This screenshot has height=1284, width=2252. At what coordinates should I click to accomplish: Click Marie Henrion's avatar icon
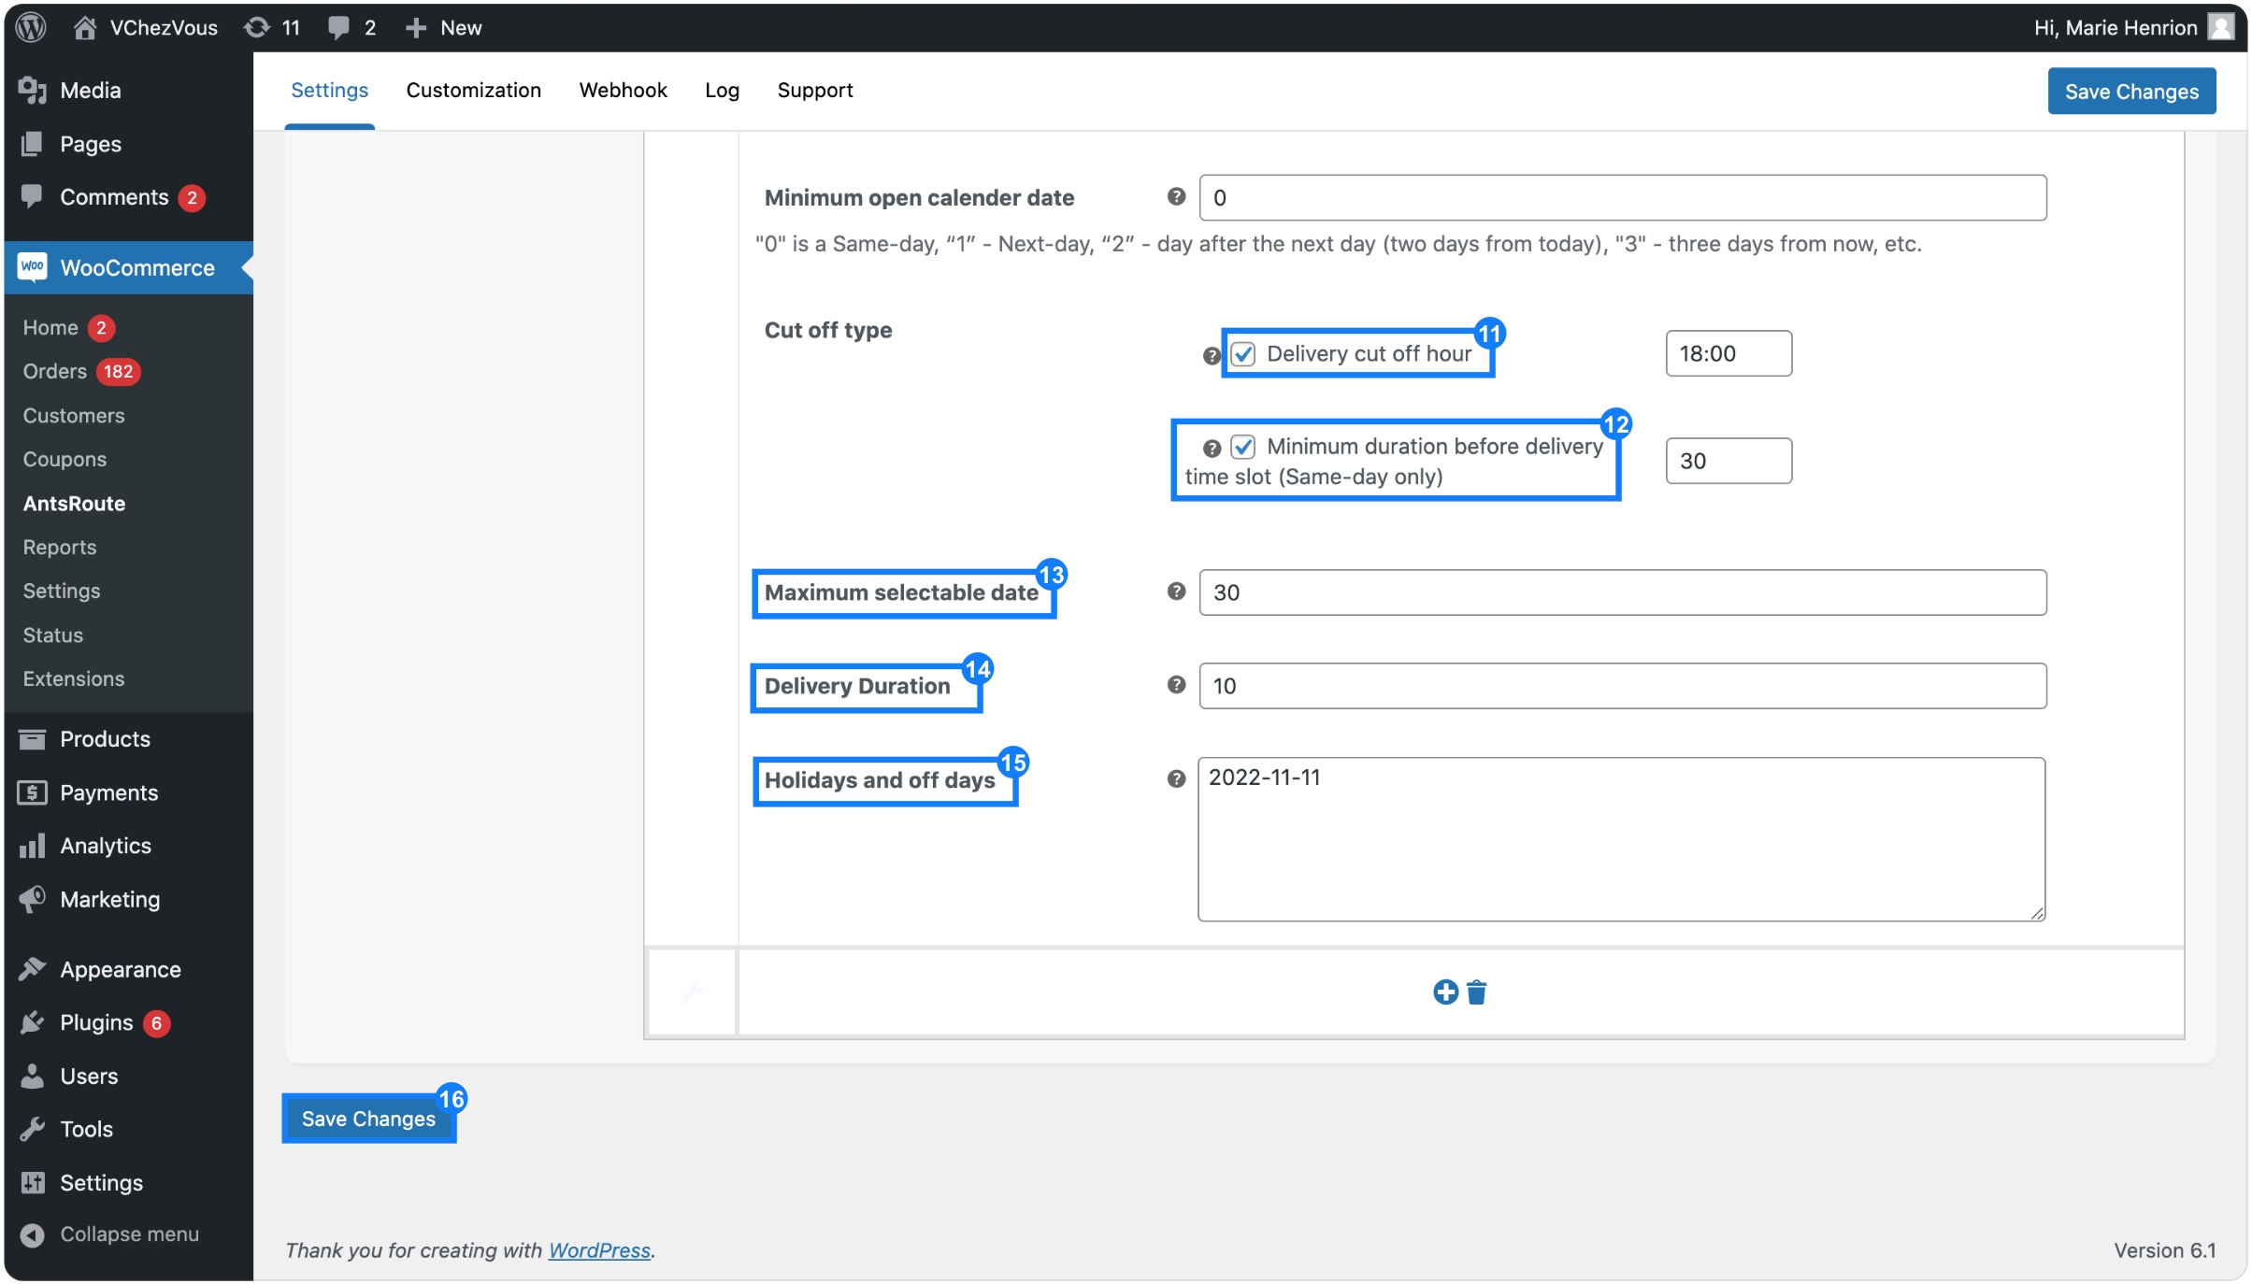pos(2220,27)
